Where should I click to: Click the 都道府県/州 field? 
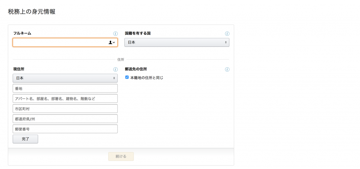(65, 119)
